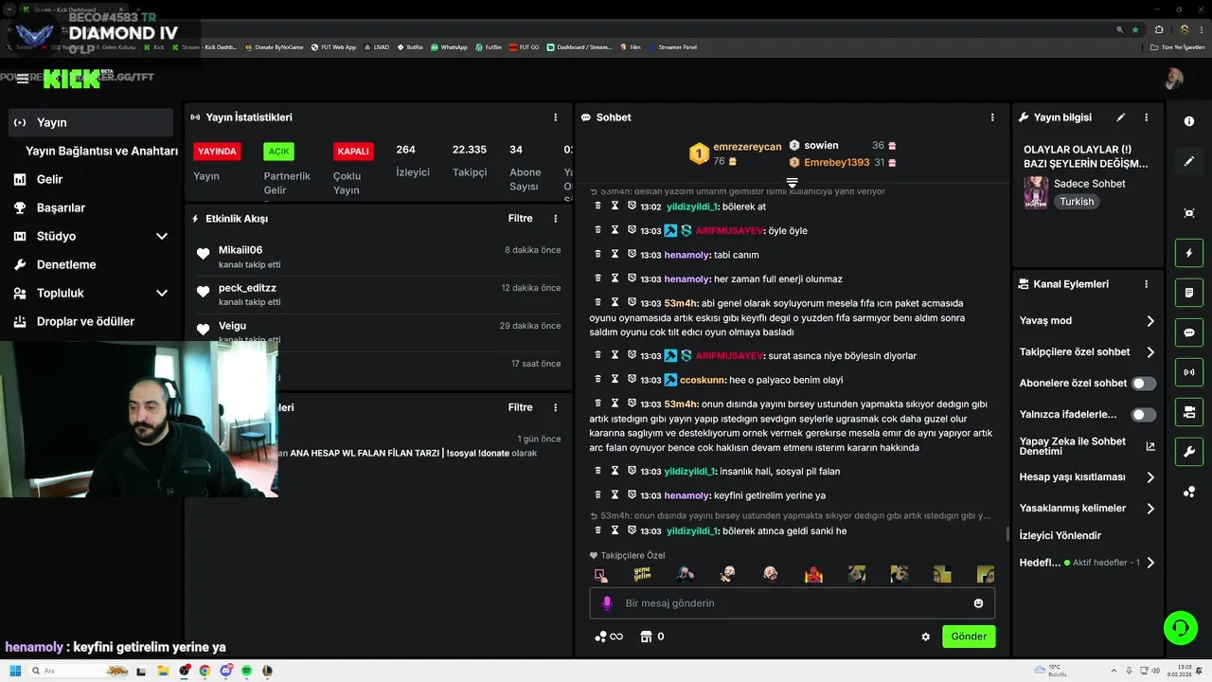The image size is (1212, 682).
Task: Open the profile avatar at top right
Action: (1173, 79)
